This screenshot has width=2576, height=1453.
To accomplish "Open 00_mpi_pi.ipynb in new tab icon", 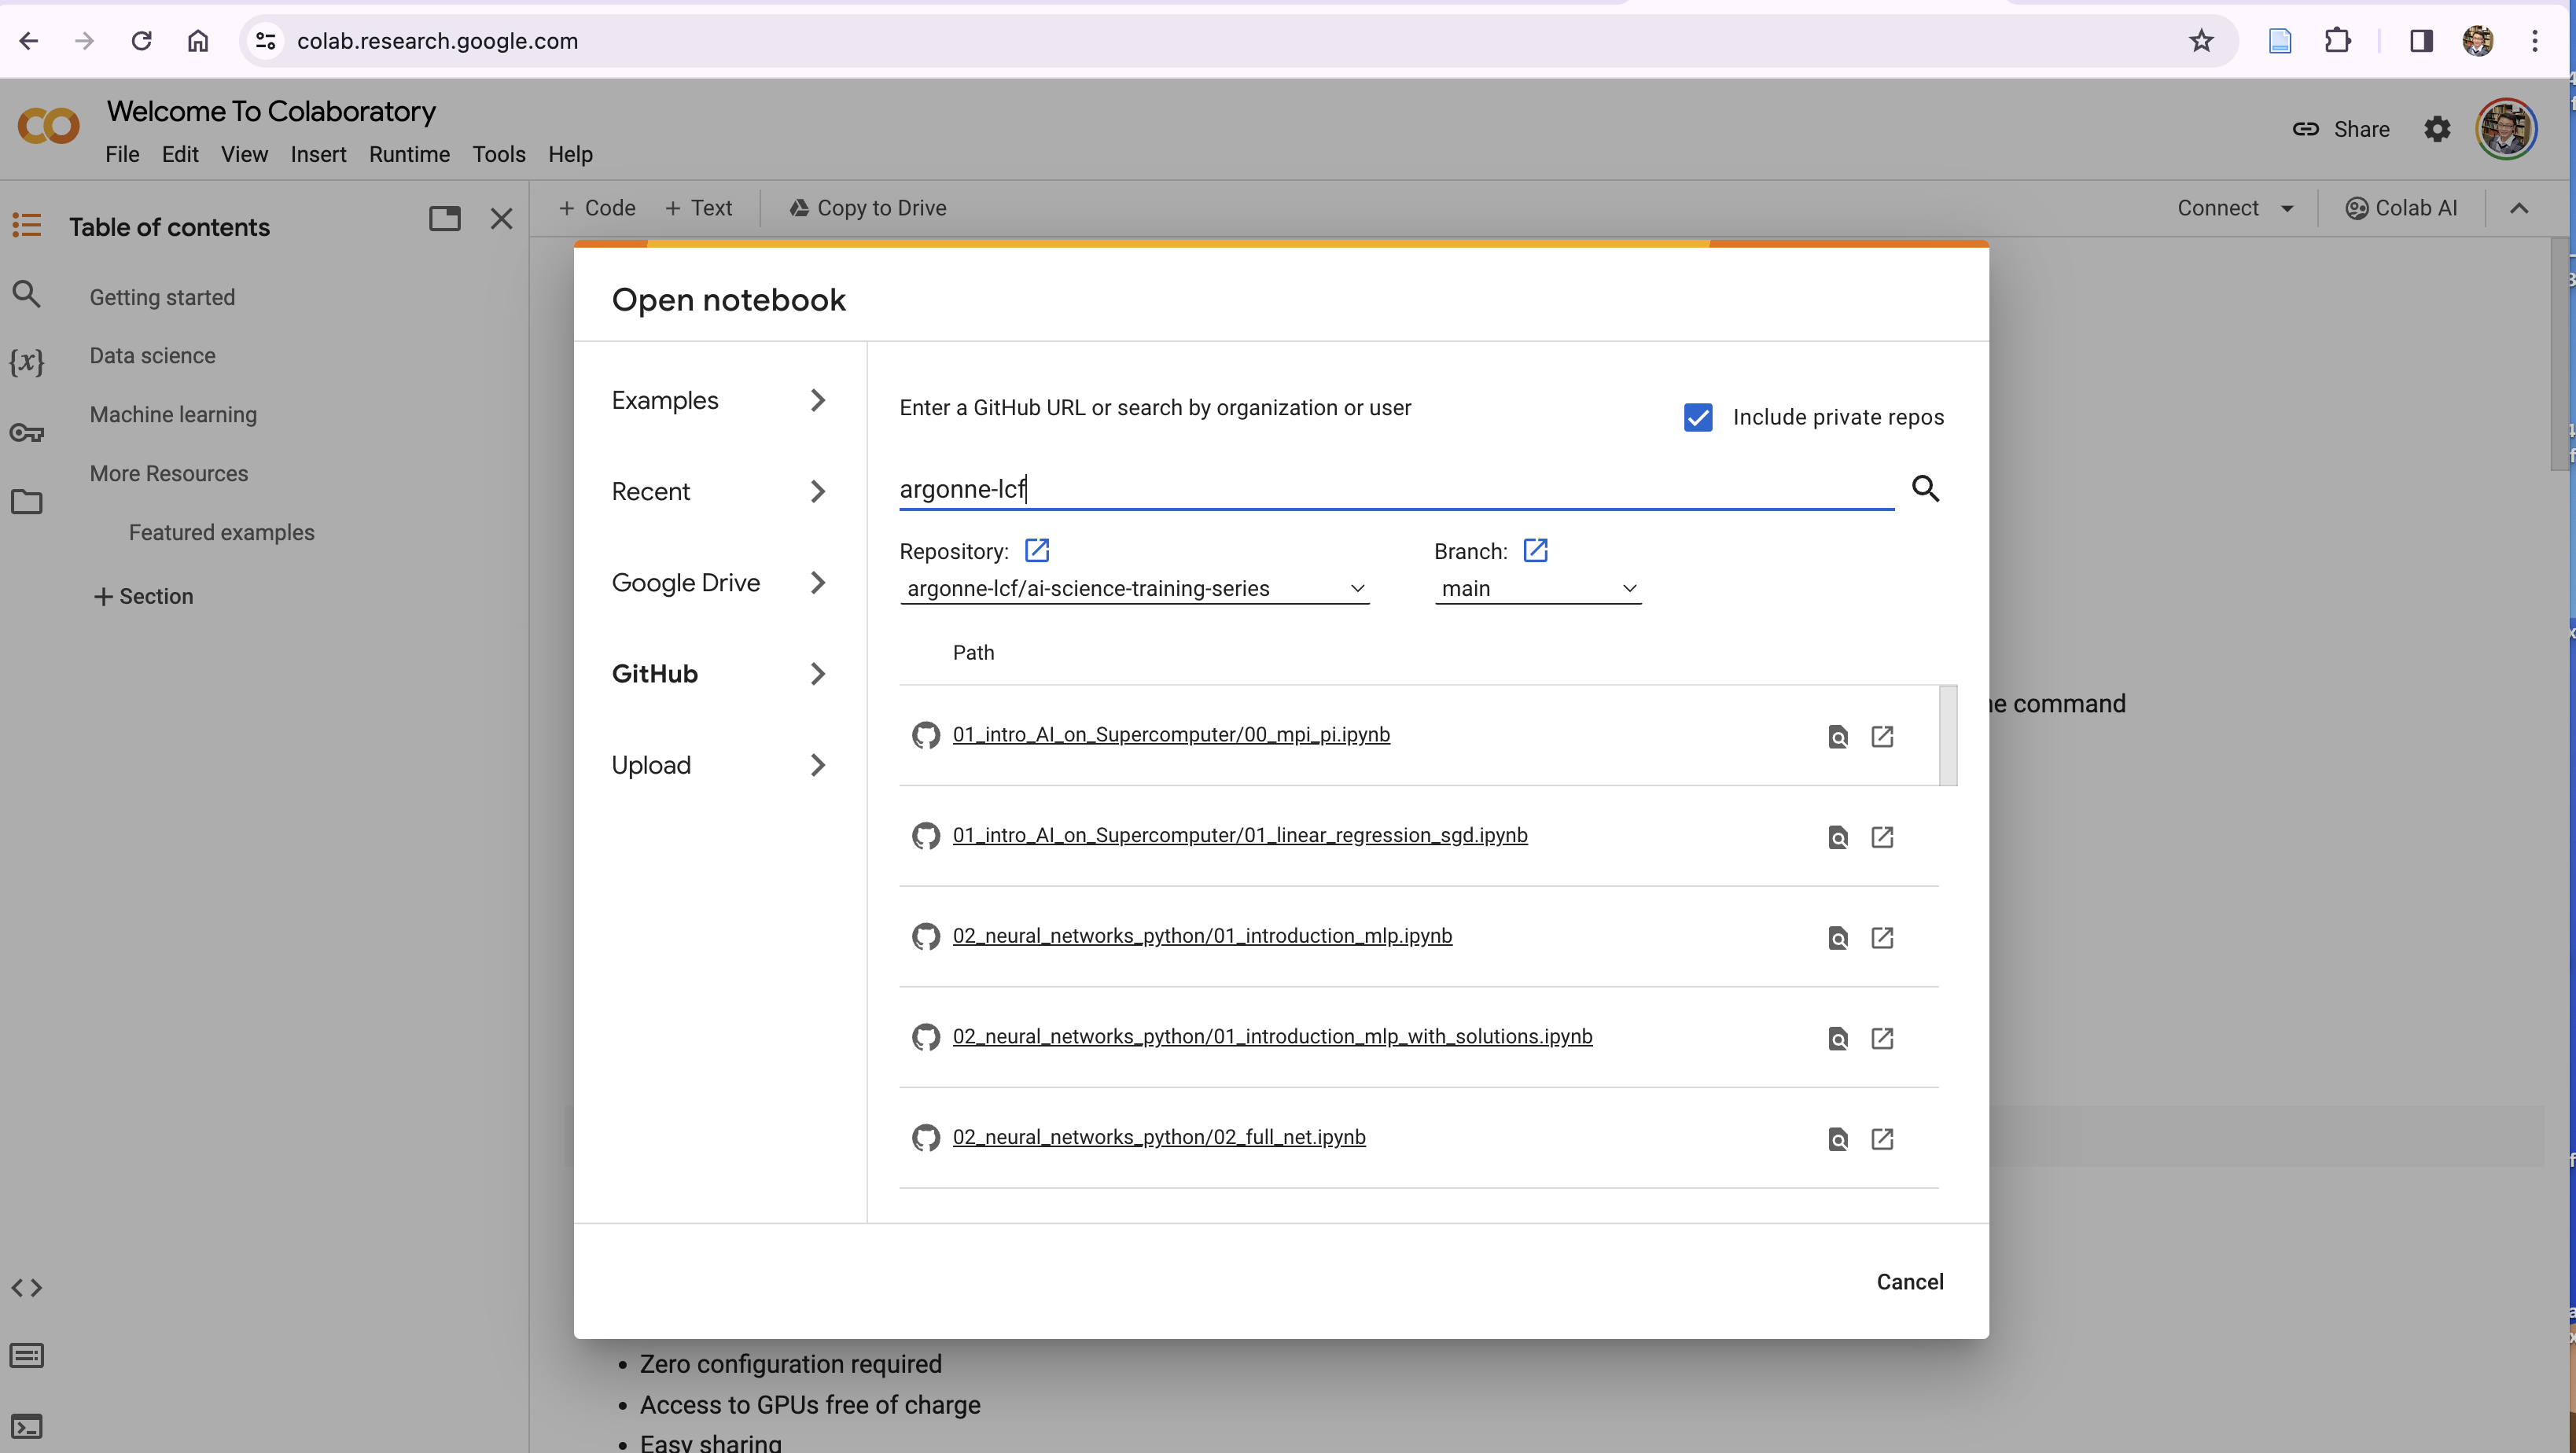I will [x=1882, y=736].
